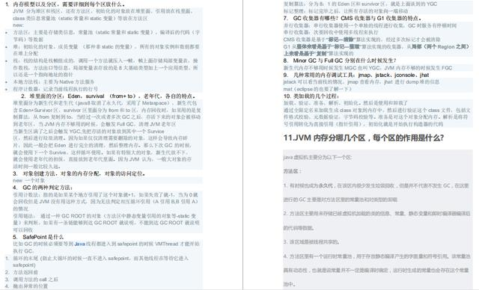
Task: Click the '方法区:' label under section 11
Action: coord(293,171)
